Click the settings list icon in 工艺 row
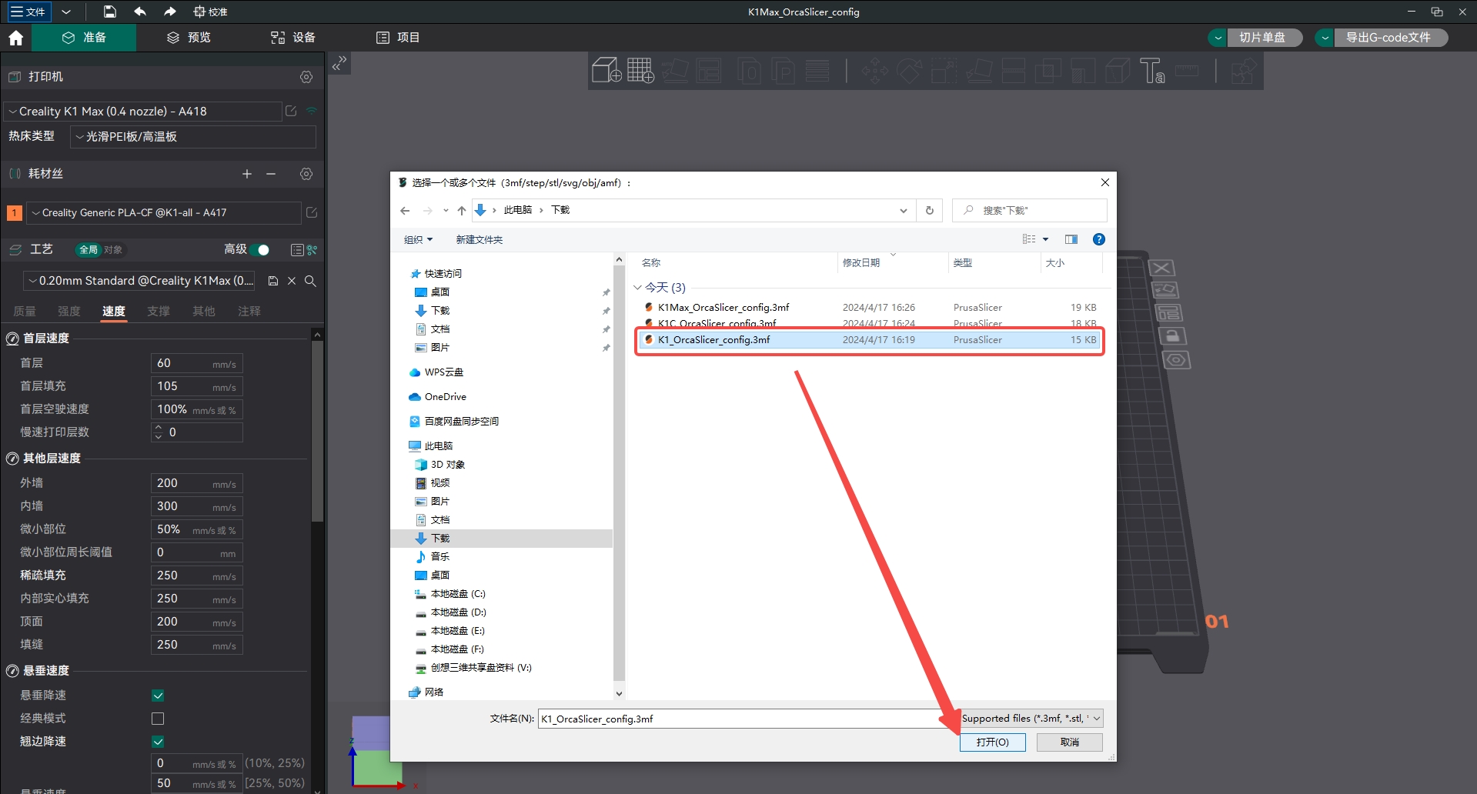Image resolution: width=1477 pixels, height=794 pixels. pos(297,249)
